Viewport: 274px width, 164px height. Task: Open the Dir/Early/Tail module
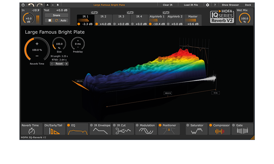pos(54,129)
